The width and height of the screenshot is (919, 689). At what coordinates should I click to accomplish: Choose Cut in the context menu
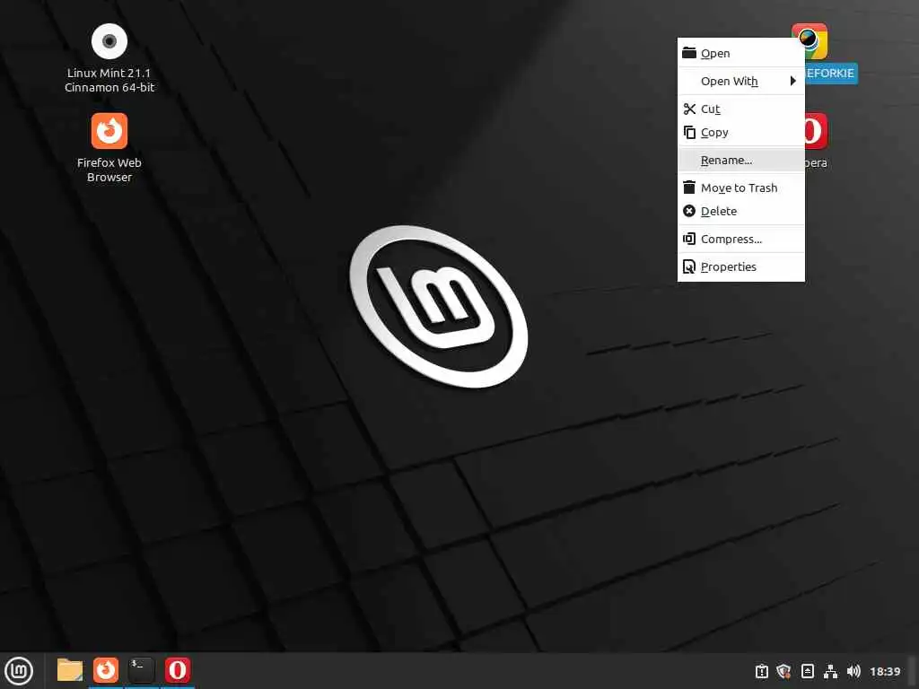point(740,109)
